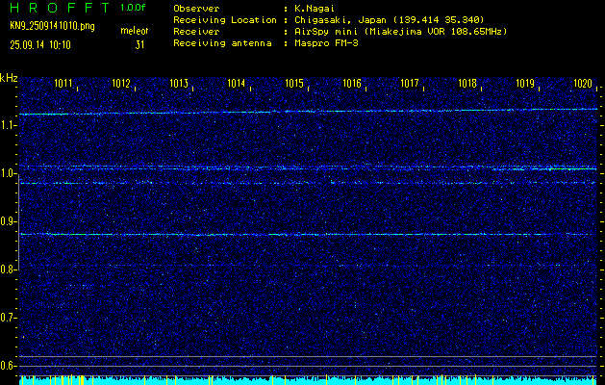
Task: Click the Receiving Location label
Action: click(225, 19)
